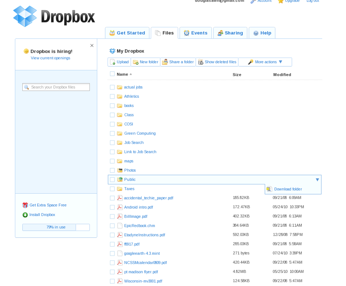Screen dimensions: 346x286
Task: Check the box for Athletics folder
Action: tap(112, 97)
